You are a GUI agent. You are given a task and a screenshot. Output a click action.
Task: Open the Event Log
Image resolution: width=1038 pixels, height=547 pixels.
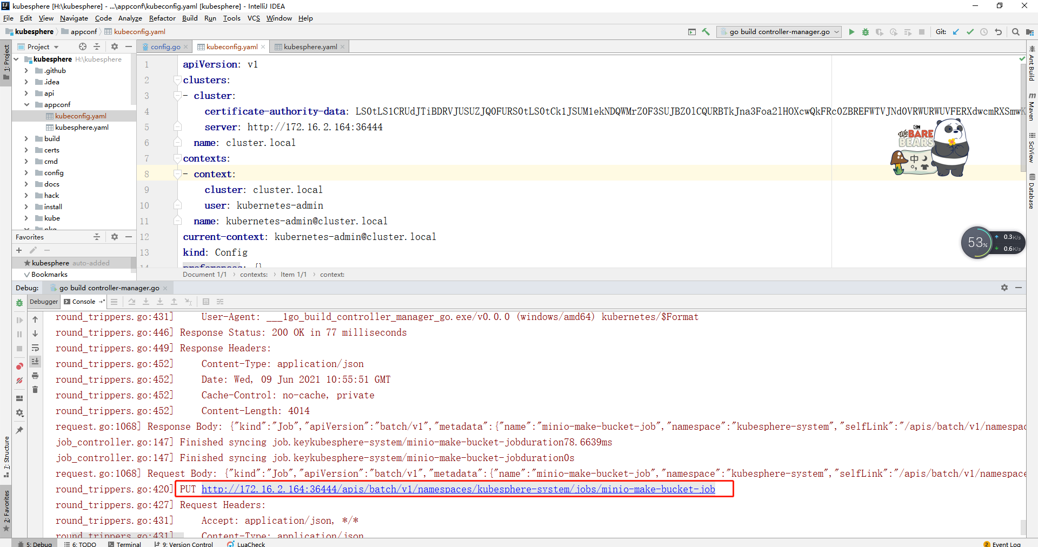click(x=1002, y=544)
